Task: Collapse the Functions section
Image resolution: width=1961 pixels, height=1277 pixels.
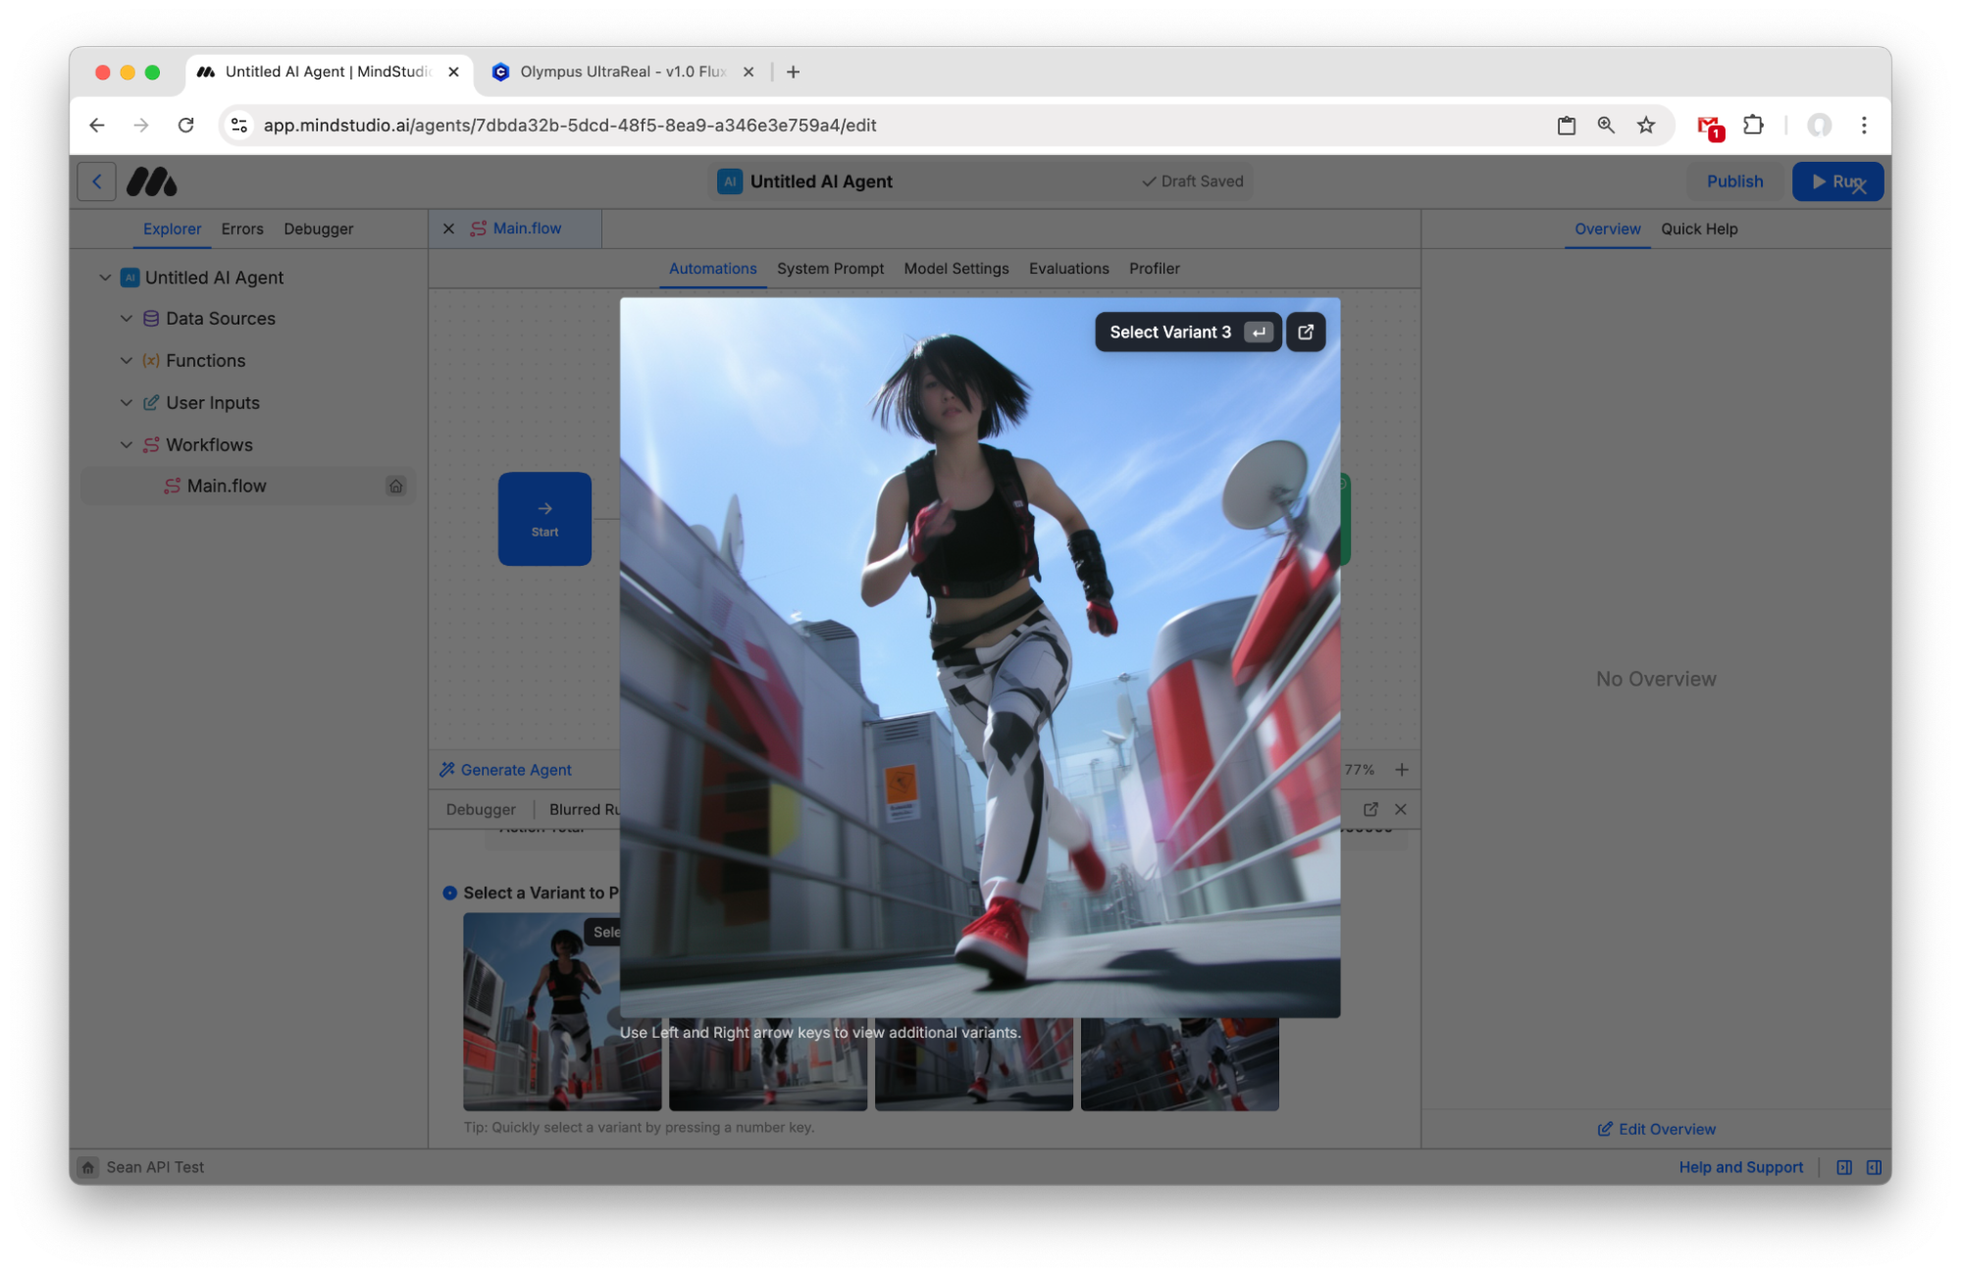Action: [x=126, y=360]
